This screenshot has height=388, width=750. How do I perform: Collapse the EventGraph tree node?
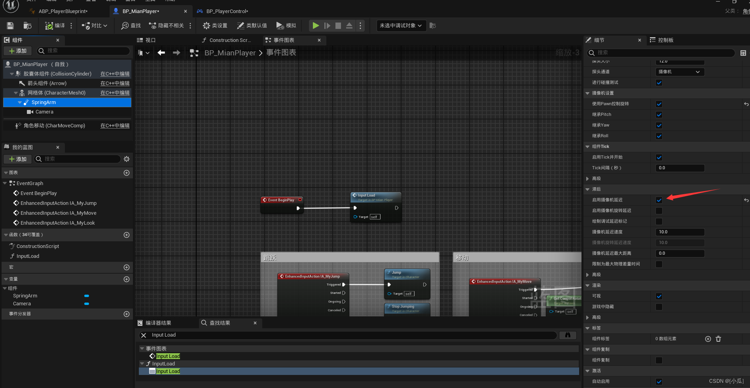point(5,184)
